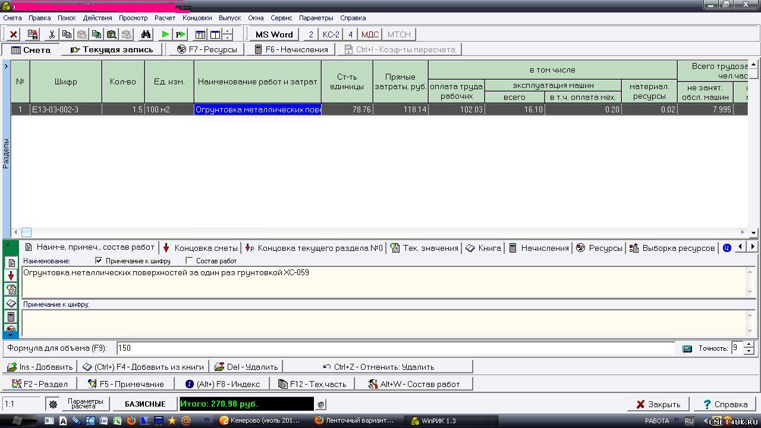
Task: Open the Смета menu
Action: [x=12, y=18]
